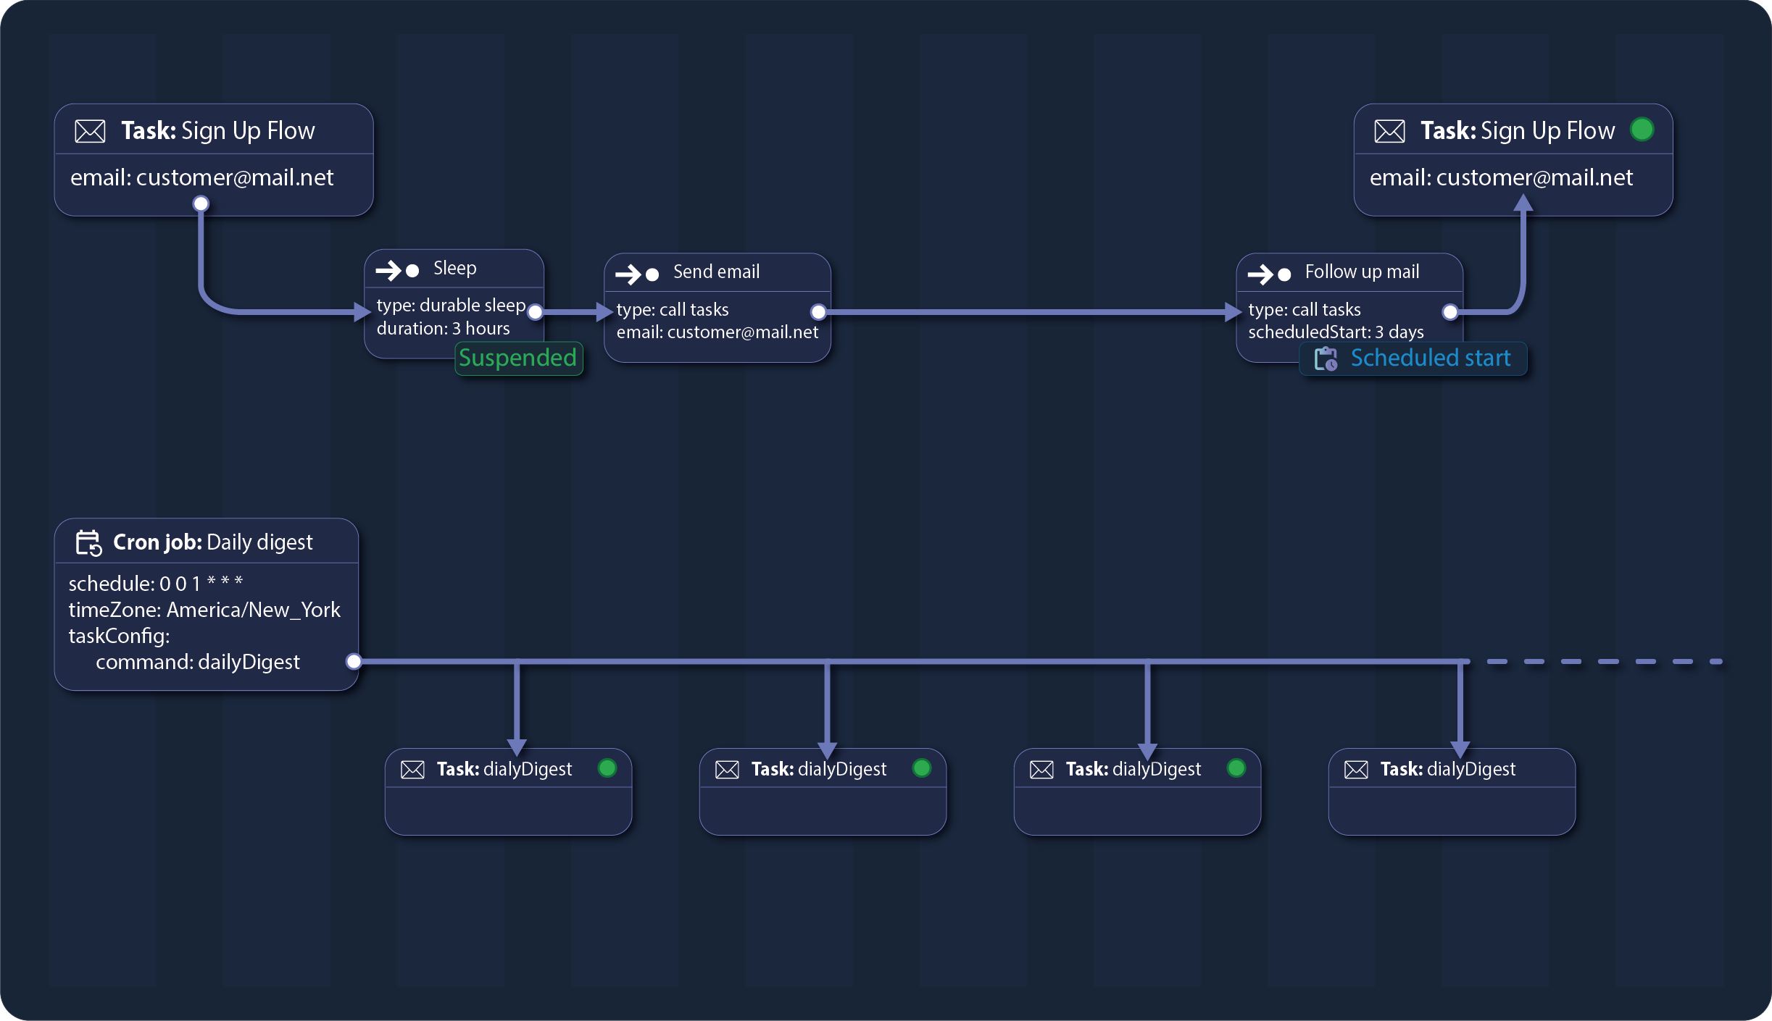Select the Cron job Daily digest title

(212, 542)
